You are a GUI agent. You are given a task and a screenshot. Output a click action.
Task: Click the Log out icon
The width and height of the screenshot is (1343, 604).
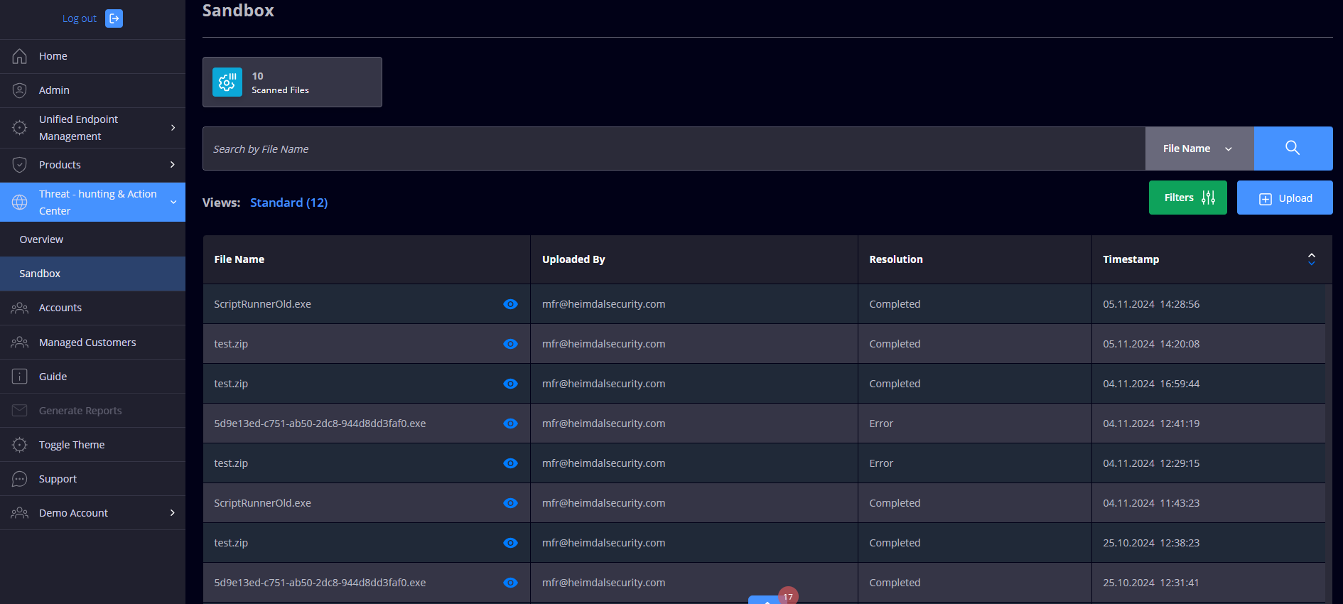click(114, 18)
